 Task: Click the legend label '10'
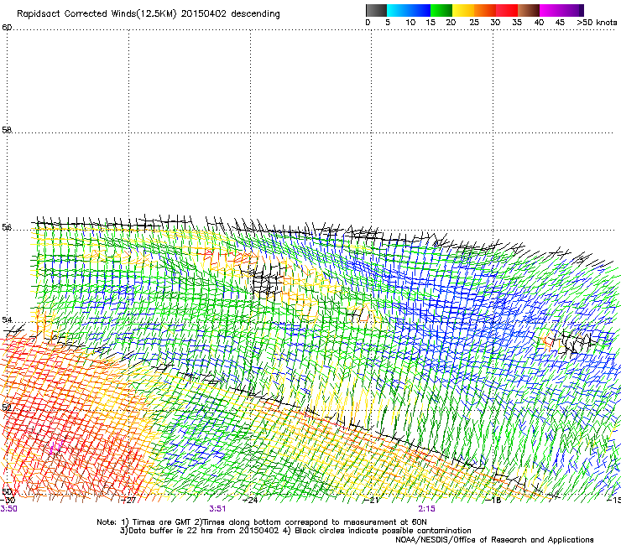pos(410,23)
